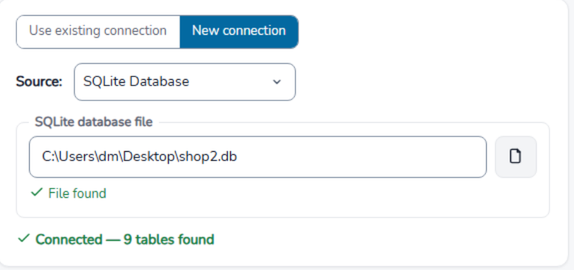Viewport: 574px width, 270px height.
Task: Click the shop2.db filename in the path
Action: coord(209,157)
